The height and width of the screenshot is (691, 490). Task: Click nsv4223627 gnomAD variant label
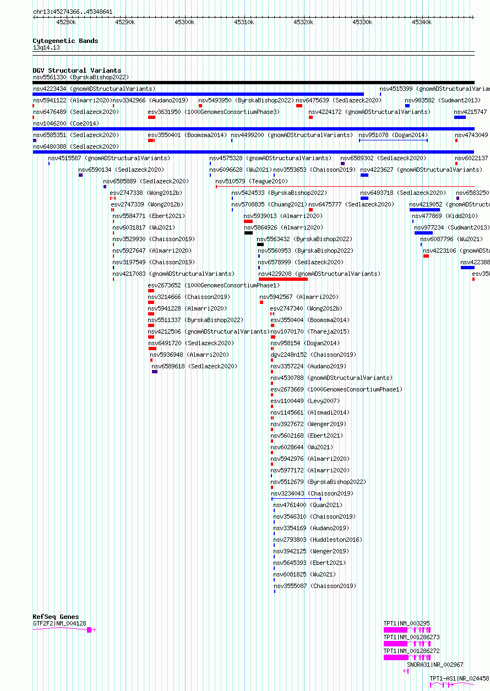tap(421, 170)
